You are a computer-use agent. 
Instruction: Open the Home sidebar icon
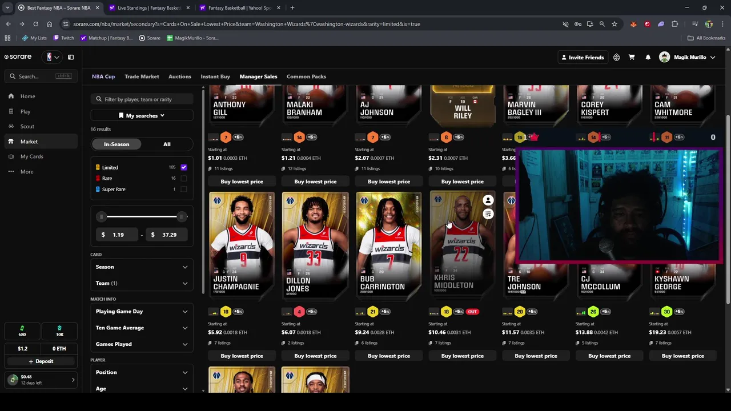[11, 96]
